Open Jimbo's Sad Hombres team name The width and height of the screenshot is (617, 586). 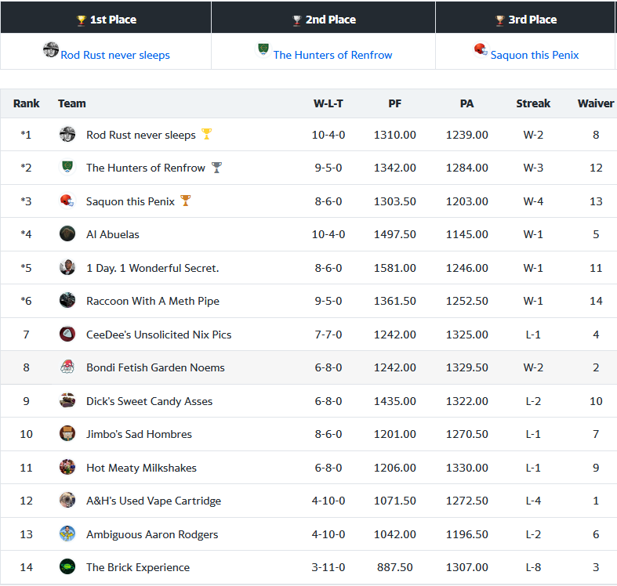pyautogui.click(x=139, y=434)
